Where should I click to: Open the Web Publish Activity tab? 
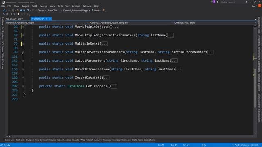click(91, 140)
